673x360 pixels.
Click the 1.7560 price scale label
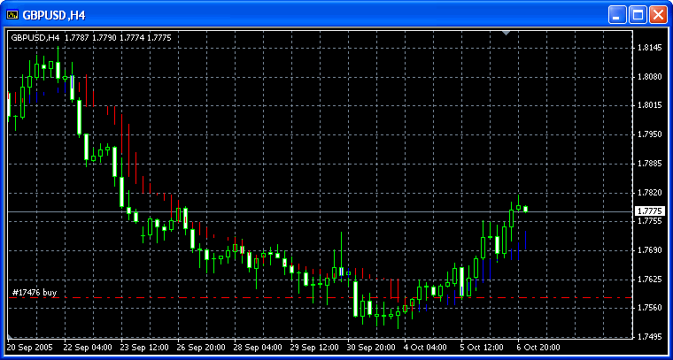tap(650, 308)
